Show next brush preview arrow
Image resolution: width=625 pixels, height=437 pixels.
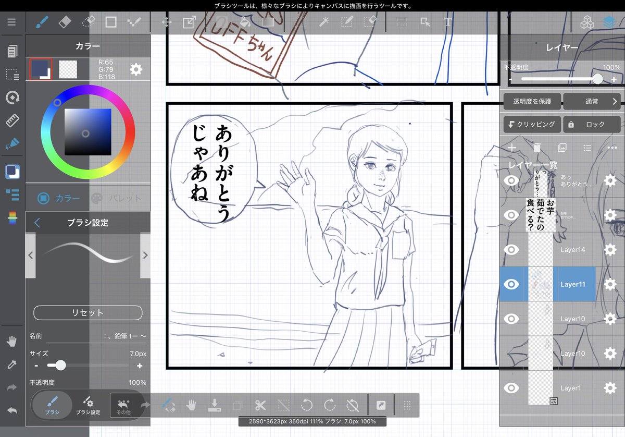(145, 256)
